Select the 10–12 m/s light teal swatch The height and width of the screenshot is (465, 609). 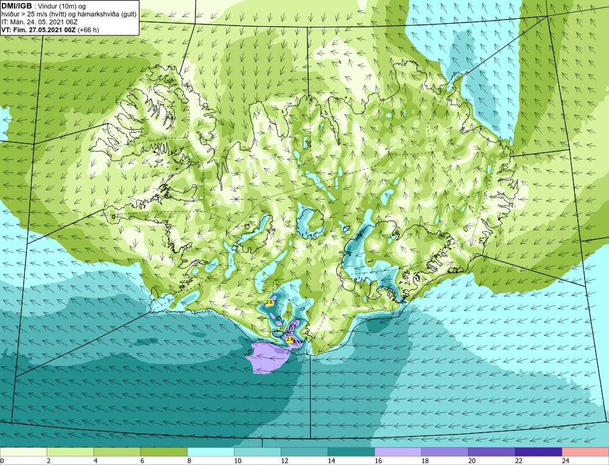coord(258,452)
